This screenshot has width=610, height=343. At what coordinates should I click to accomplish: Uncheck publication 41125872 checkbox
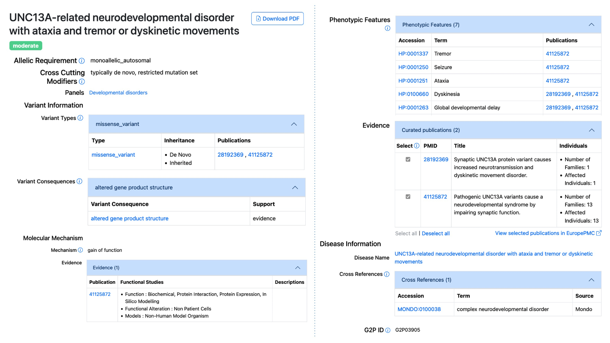click(408, 197)
